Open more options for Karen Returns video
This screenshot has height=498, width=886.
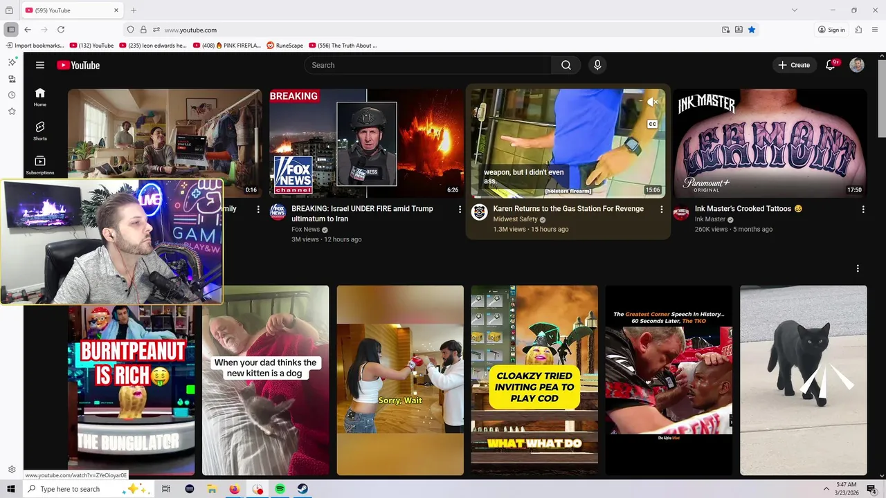[661, 210]
